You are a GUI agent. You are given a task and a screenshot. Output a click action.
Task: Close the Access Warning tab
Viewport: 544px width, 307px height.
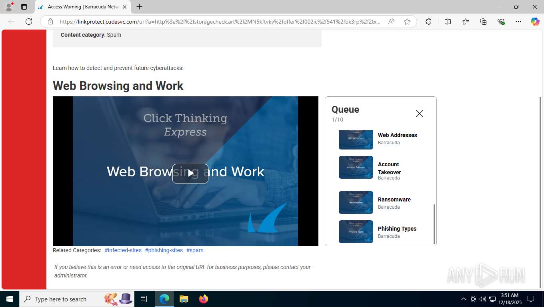124,7
